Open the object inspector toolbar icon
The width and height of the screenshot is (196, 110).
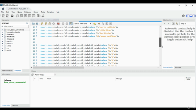(x=12, y=16)
